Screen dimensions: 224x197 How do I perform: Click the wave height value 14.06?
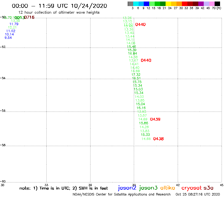tap(131, 43)
